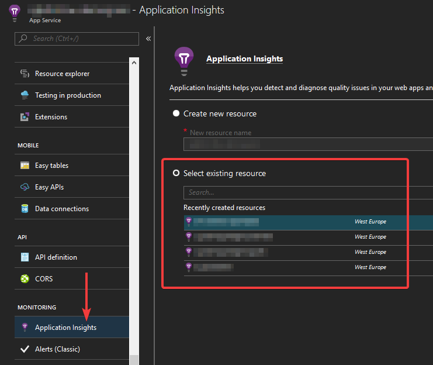Click the Easy APIs cloud icon
Screen dimensions: 433x365
[25, 187]
